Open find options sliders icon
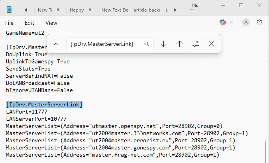This screenshot has width=269, height=163. 196,44
